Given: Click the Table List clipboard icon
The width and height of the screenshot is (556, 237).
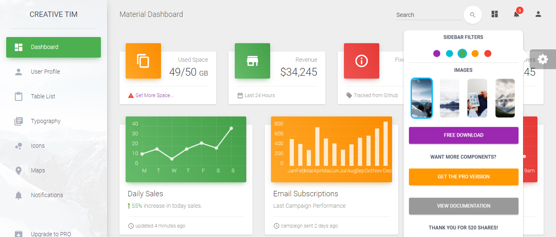Looking at the screenshot, I should click(x=19, y=96).
